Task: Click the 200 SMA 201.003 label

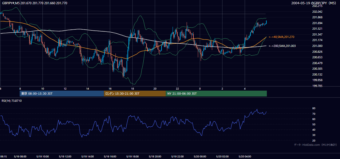Action: pos(282,46)
